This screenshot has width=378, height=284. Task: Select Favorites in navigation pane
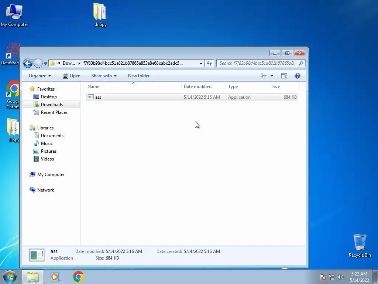pos(46,89)
